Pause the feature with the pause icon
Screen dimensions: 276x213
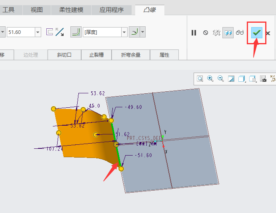pyautogui.click(x=194, y=33)
